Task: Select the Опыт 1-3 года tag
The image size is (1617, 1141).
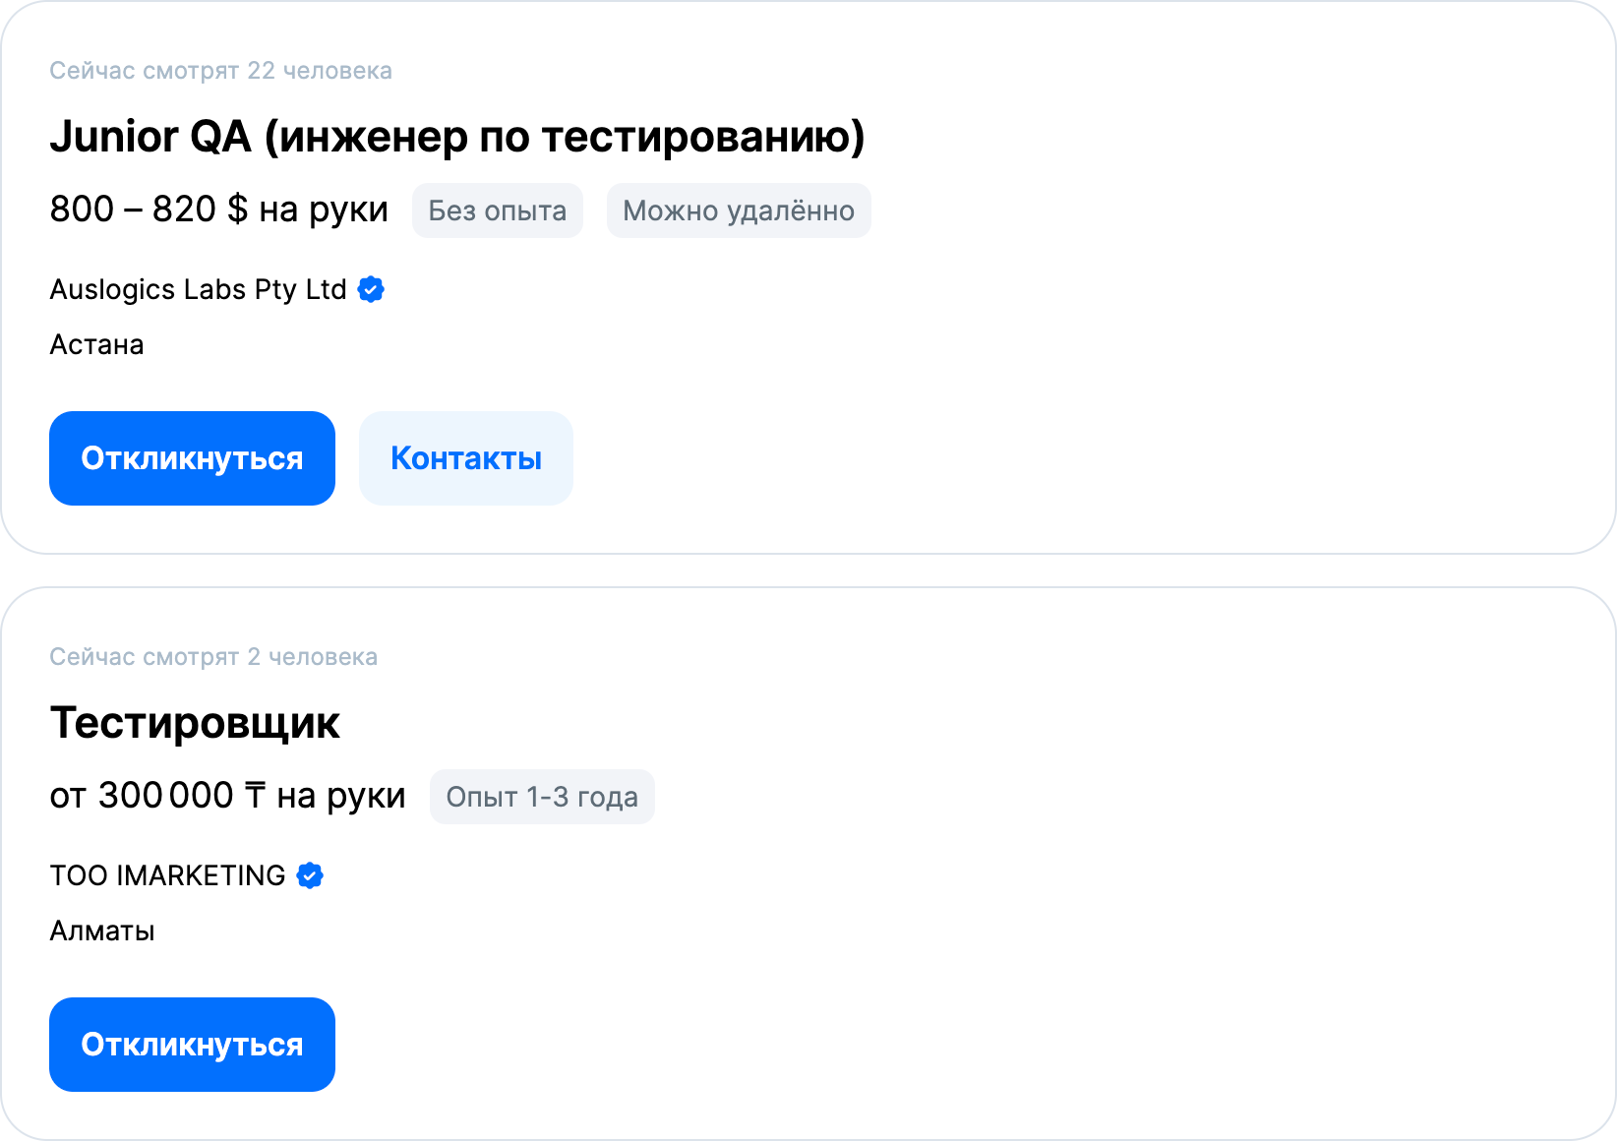Action: (542, 797)
